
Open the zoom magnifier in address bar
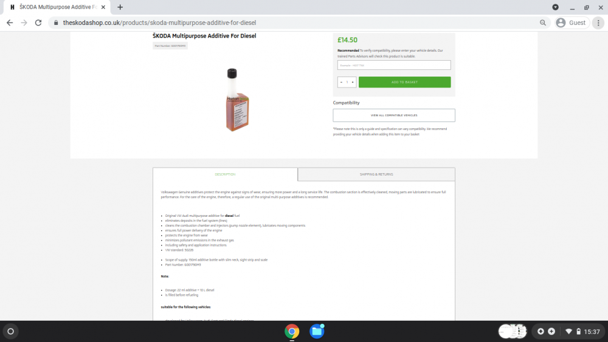543,23
